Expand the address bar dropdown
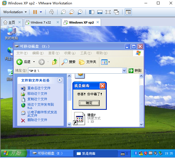 click(124, 71)
